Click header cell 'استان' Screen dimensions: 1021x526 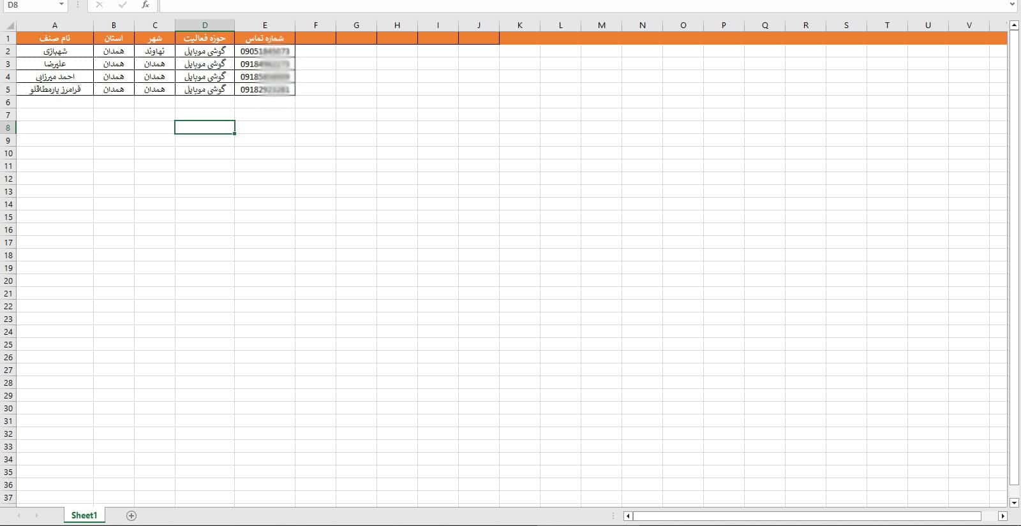(114, 38)
